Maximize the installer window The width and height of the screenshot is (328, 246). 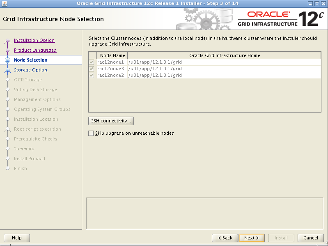click(x=317, y=4)
